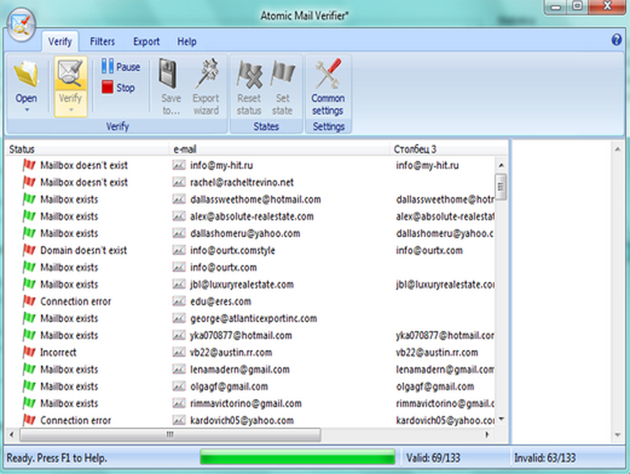Click the horizontal scrollbar right arrow

coord(488,434)
